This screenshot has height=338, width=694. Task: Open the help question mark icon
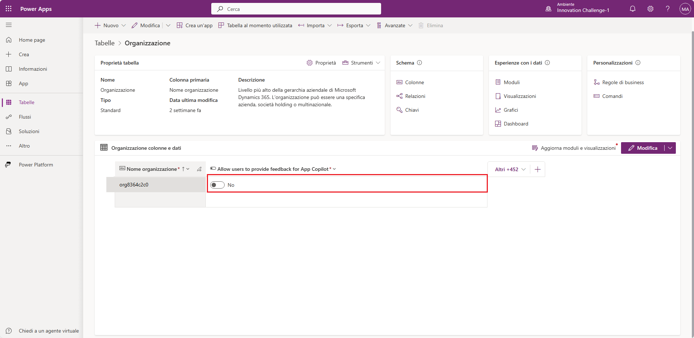pyautogui.click(x=668, y=9)
